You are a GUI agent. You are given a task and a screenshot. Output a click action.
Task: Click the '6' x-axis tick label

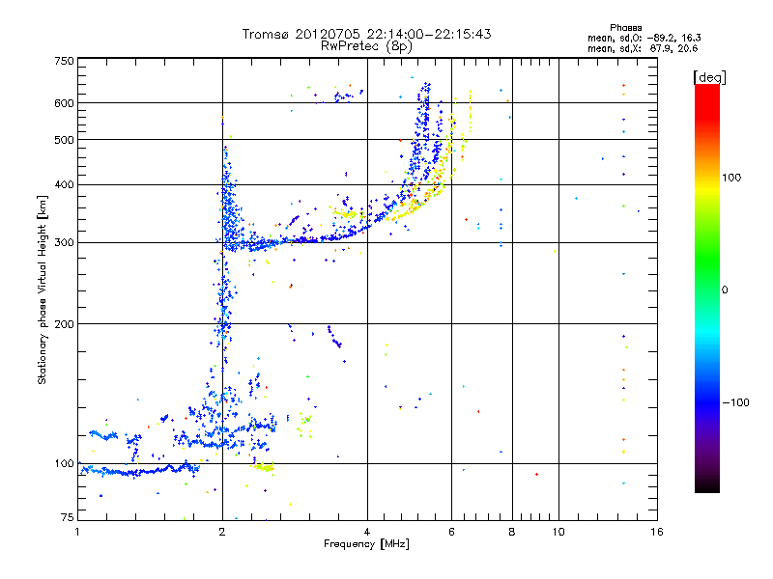tap(451, 532)
